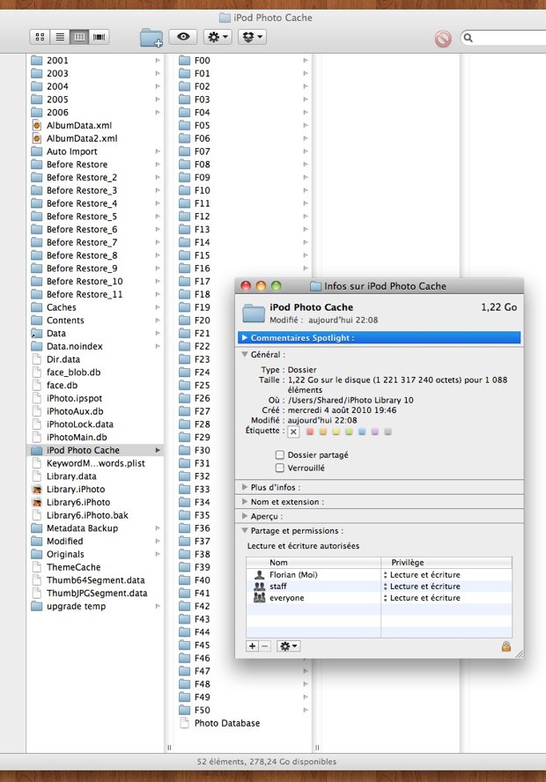Grab the first column resize handle
Viewport: 546px width, 782px height.
coord(169,748)
